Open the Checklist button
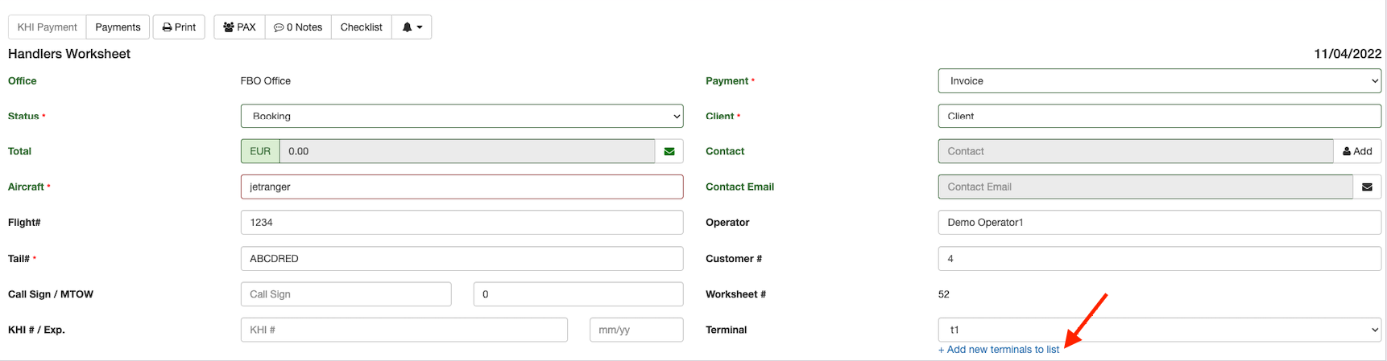 pos(361,27)
